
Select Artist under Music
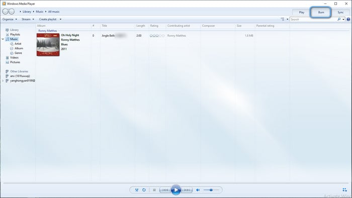[18, 44]
